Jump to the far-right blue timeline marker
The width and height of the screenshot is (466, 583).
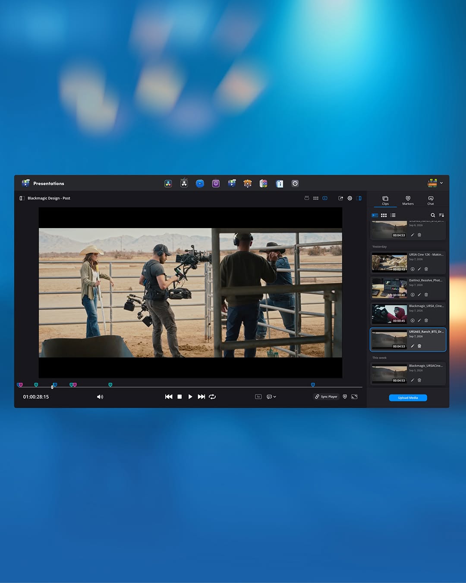tap(313, 384)
